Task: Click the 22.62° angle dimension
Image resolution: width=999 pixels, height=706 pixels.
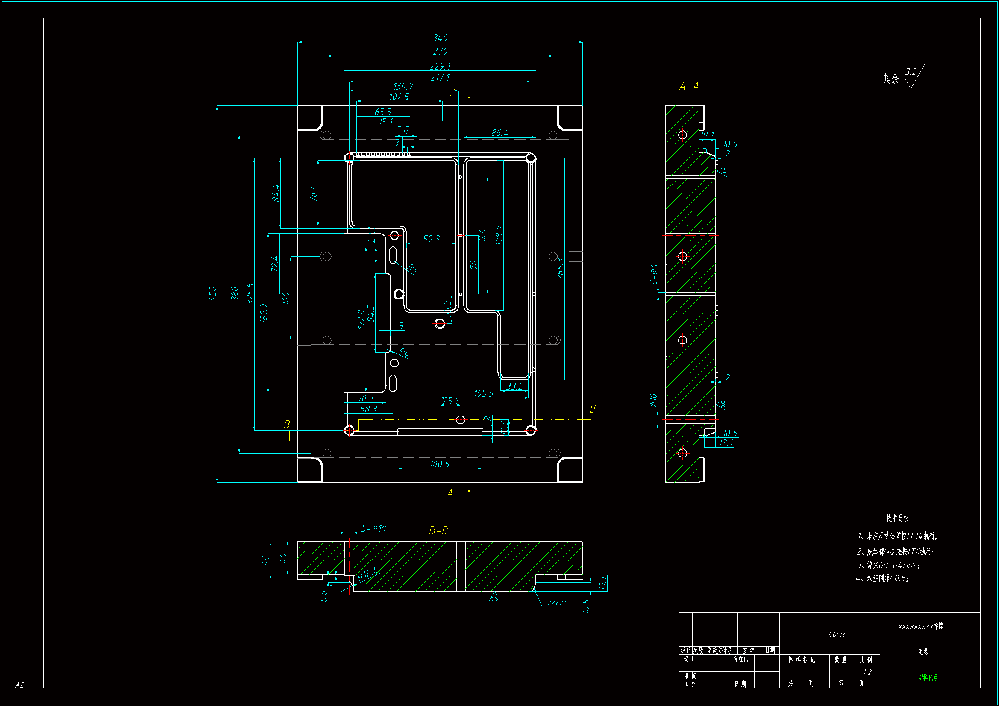Action: pos(556,603)
